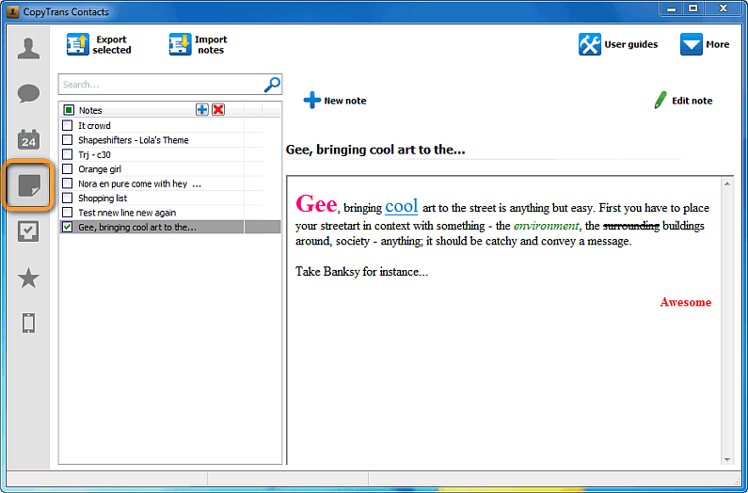Uncheck the 'Gee, bringing cool art' checkbox
Viewport: 748px width, 493px height.
pyautogui.click(x=67, y=227)
